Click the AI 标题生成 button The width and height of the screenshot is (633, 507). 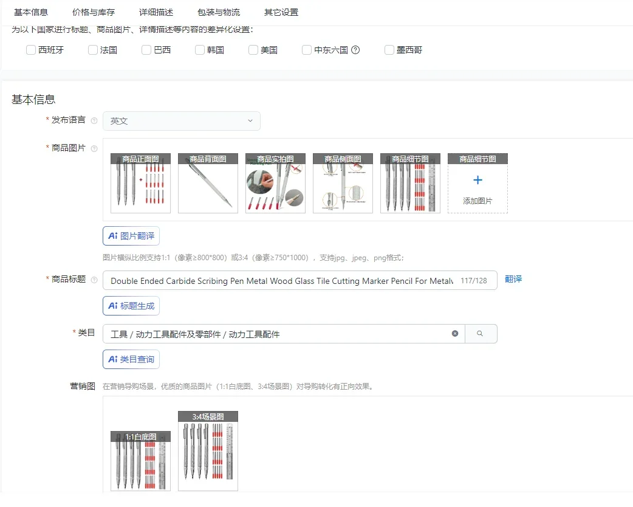coord(131,306)
